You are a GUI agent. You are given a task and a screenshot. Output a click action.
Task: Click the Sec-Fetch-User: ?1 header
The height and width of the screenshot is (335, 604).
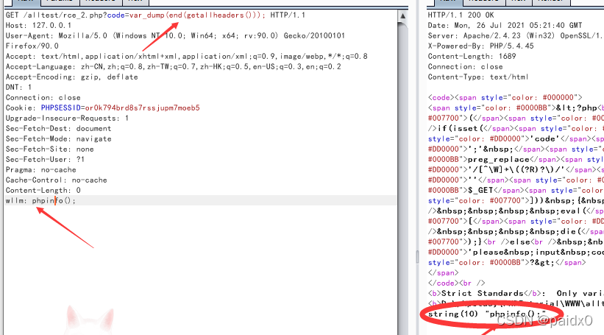45,159
